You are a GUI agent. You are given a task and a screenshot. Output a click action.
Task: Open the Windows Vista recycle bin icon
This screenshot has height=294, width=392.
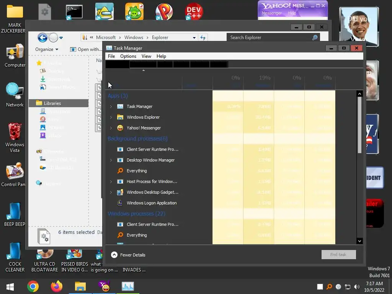pyautogui.click(x=15, y=137)
